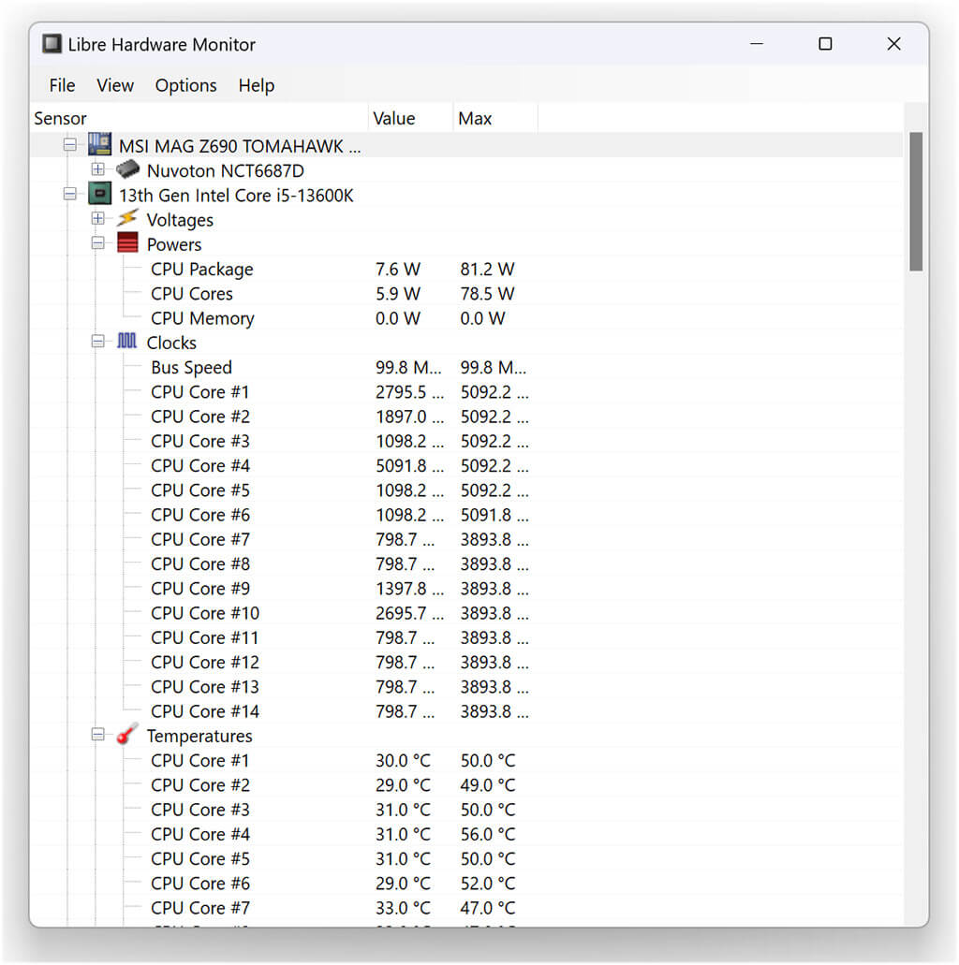Select the Bus Speed clock entry

(191, 367)
